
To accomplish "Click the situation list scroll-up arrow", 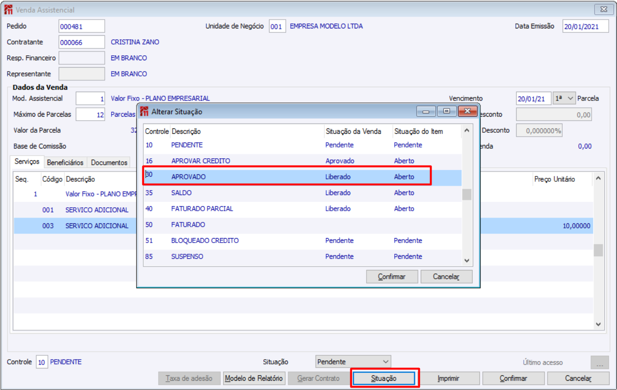I will [467, 130].
